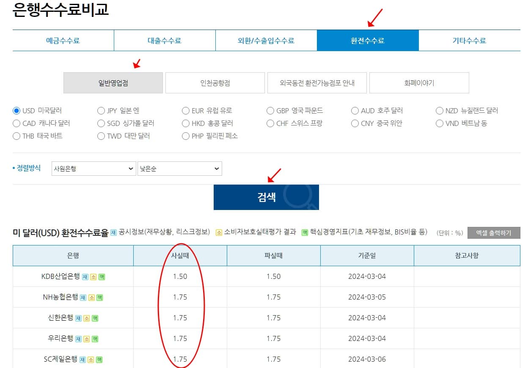This screenshot has width=531, height=368.
Task: Open the 낮은순 sort order dropdown
Action: (179, 168)
